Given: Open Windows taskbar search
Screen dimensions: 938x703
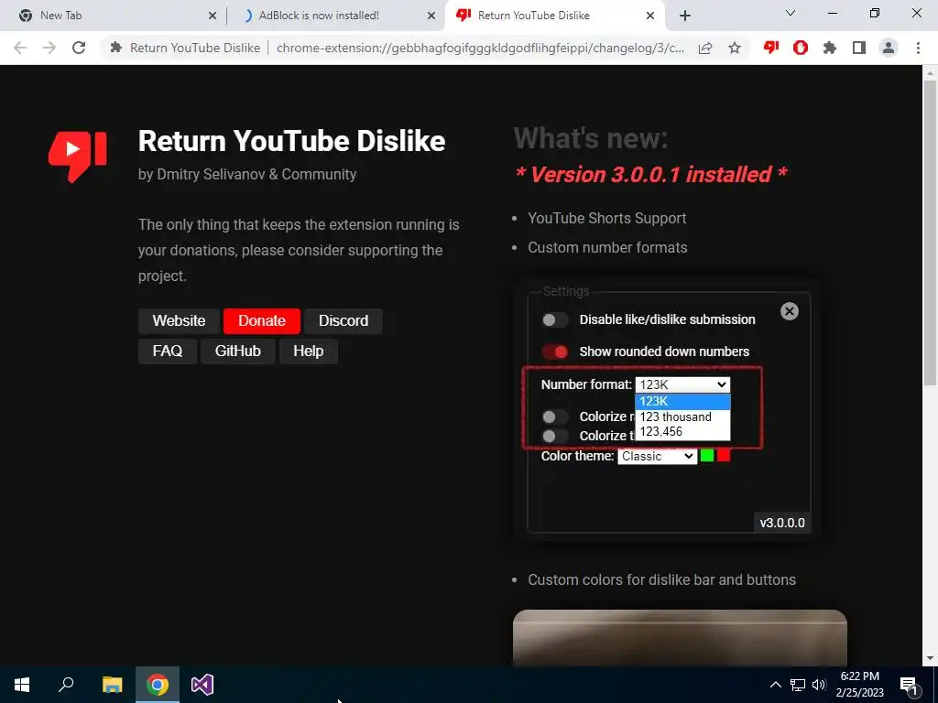Looking at the screenshot, I should [x=66, y=685].
